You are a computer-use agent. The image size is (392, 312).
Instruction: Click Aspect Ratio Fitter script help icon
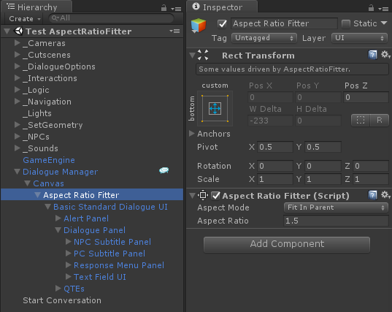(372, 195)
